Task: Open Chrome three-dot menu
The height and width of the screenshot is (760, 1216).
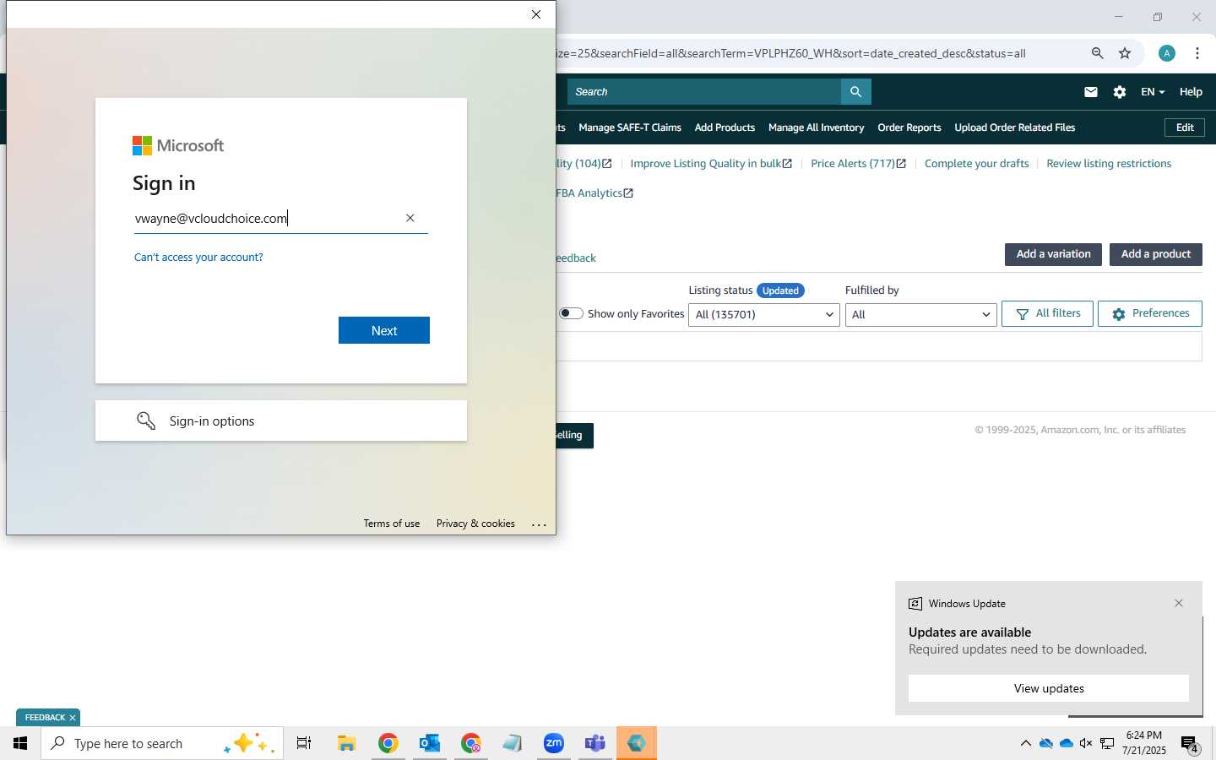Action: point(1197,53)
